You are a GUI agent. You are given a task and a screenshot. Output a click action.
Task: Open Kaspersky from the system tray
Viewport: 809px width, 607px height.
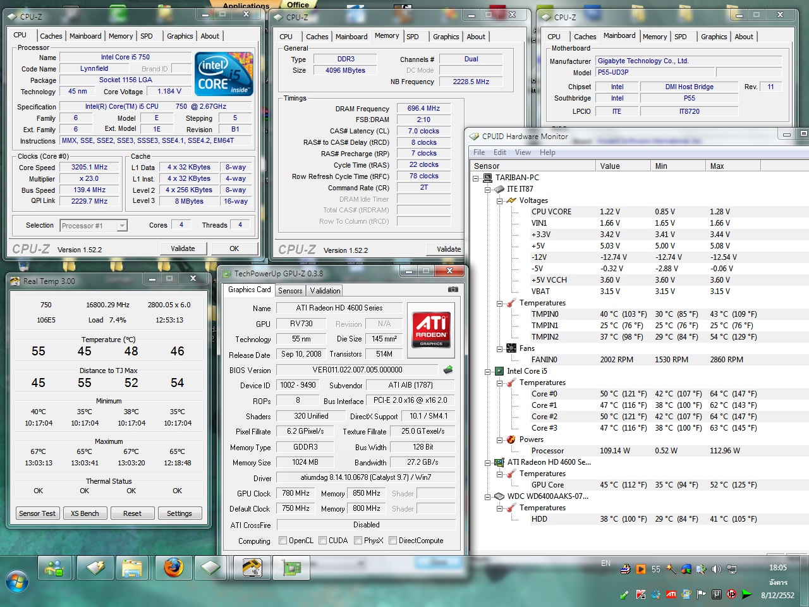click(x=641, y=594)
